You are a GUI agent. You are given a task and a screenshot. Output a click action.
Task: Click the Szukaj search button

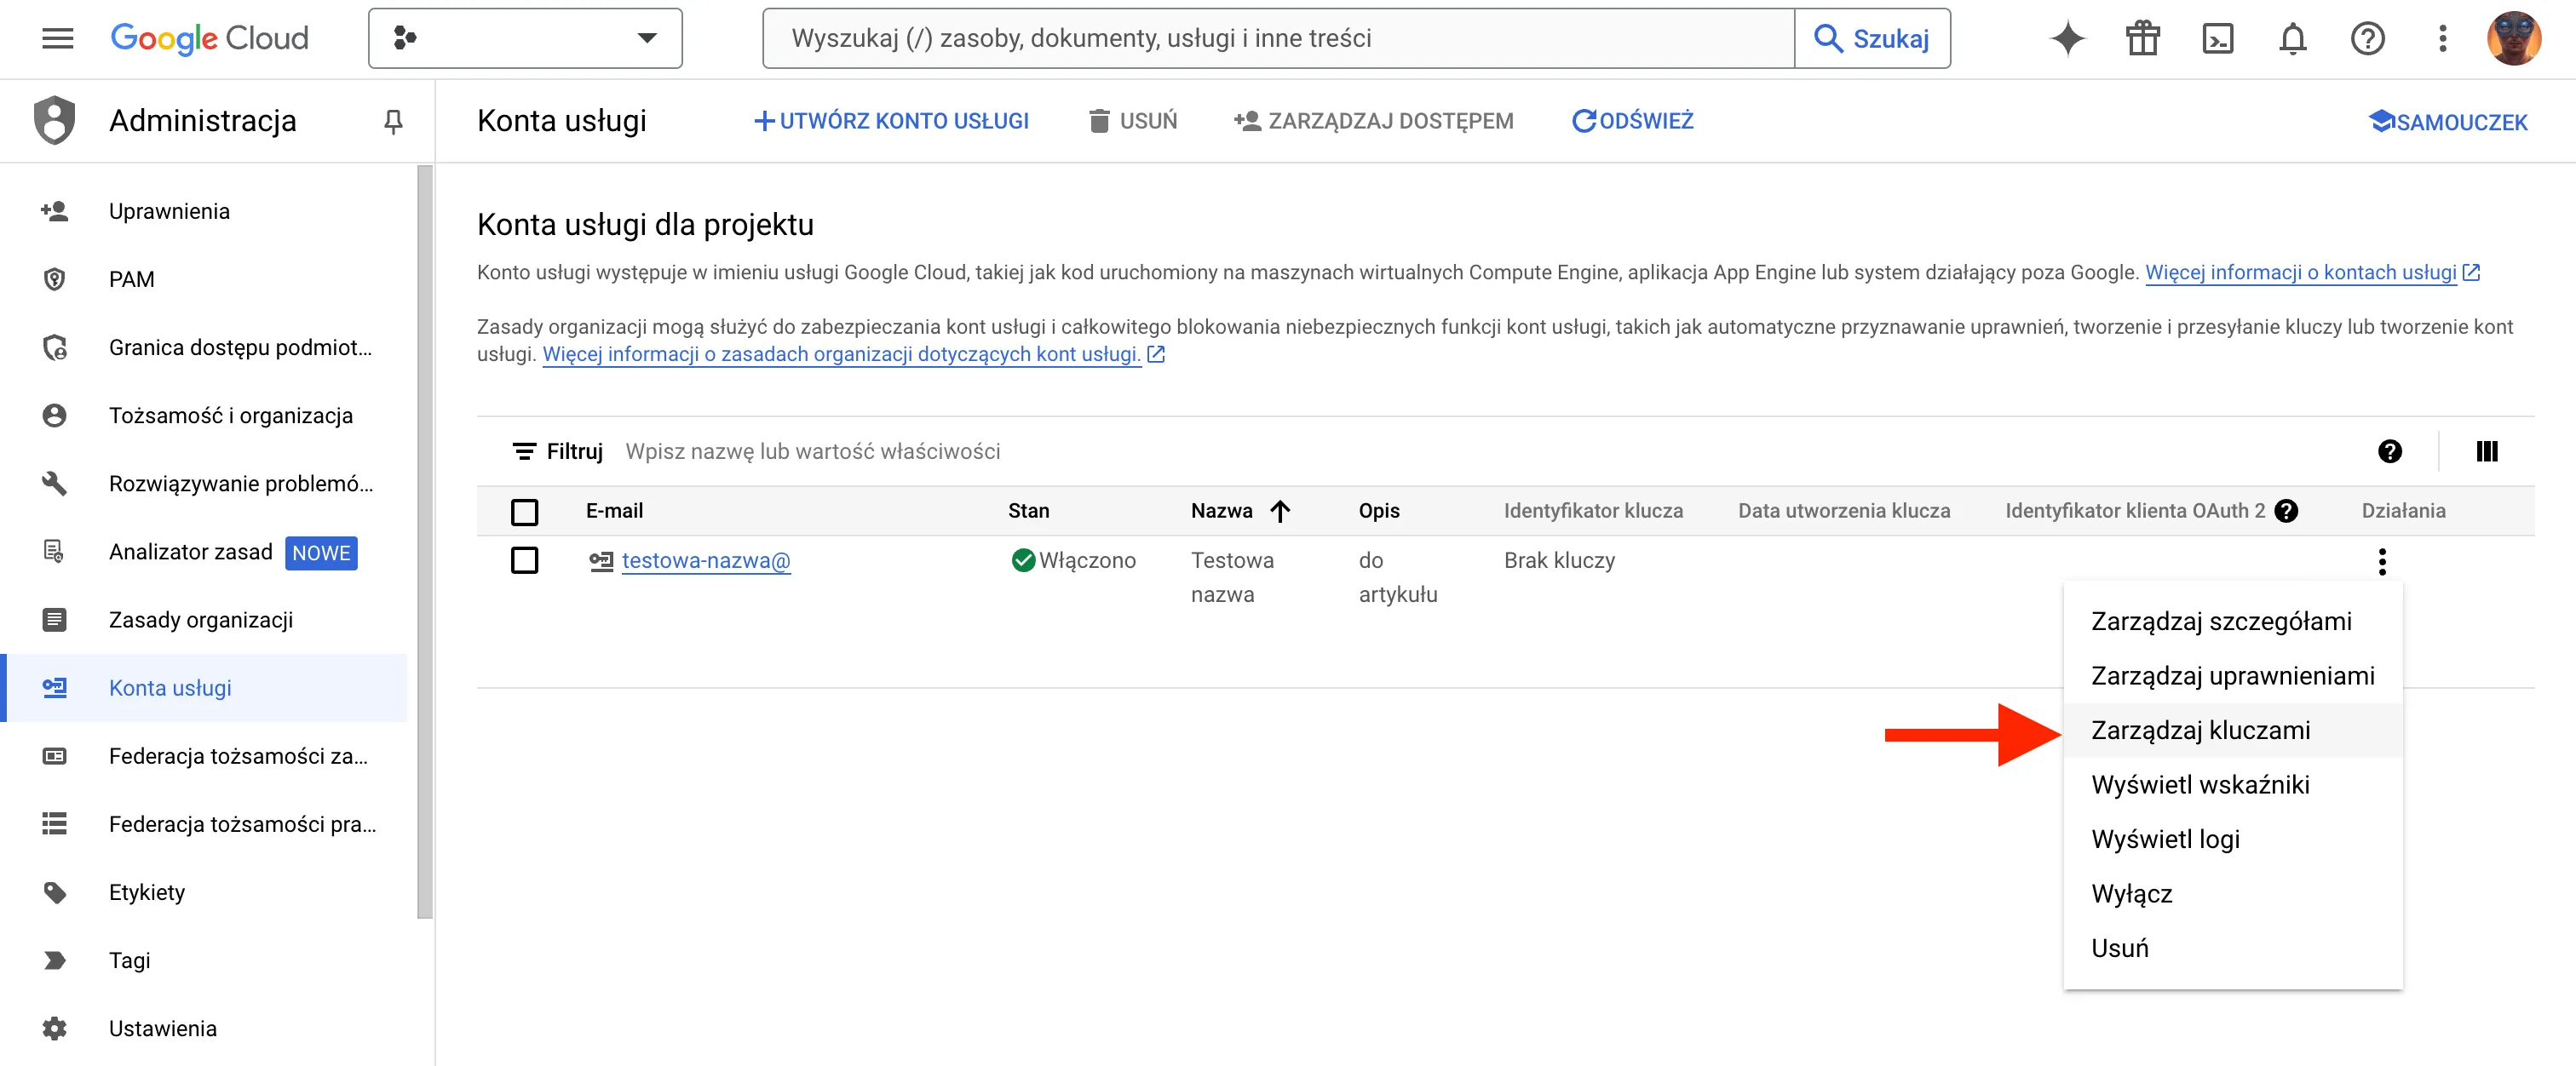coord(1872,38)
